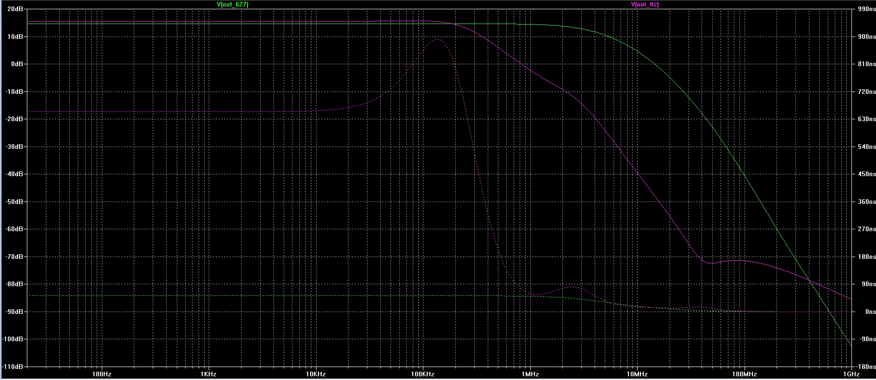Click the 10KHz frequency axis label
This screenshot has height=380, width=876.
tap(315, 374)
